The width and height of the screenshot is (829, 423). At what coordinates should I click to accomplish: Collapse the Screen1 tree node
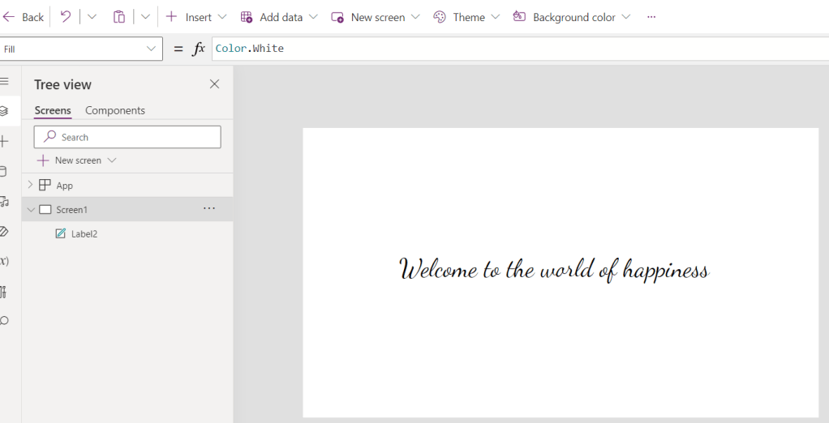coord(31,210)
